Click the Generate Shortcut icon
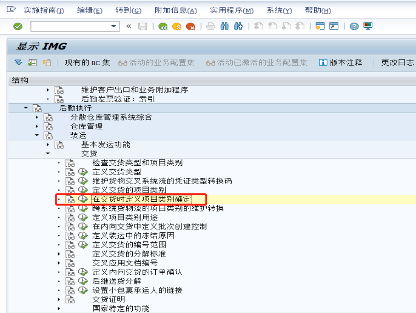The image size is (416, 313). [334, 26]
